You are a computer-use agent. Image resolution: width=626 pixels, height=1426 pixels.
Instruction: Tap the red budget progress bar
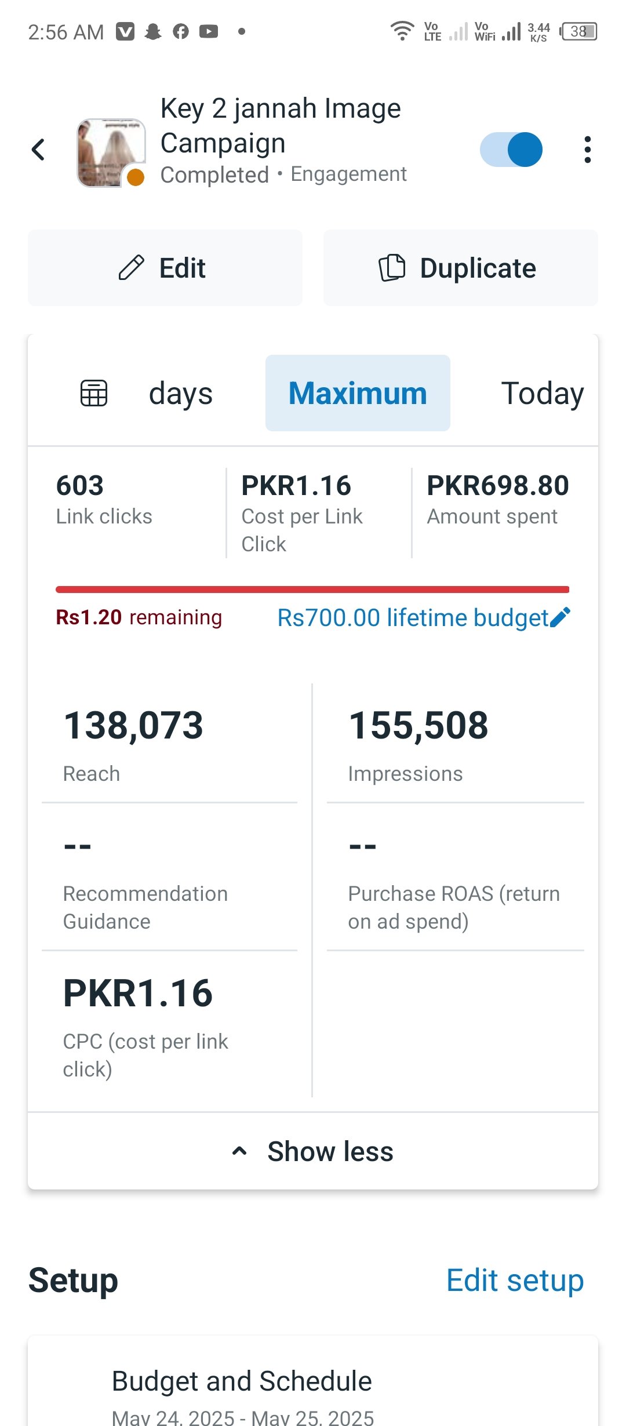click(x=312, y=590)
